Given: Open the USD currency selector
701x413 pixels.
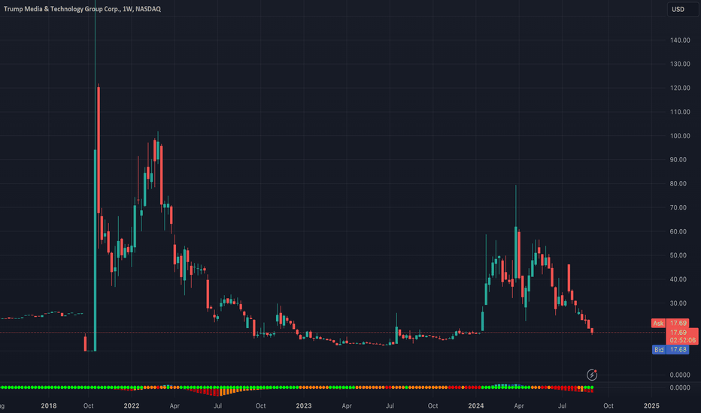Looking at the screenshot, I should [x=683, y=9].
